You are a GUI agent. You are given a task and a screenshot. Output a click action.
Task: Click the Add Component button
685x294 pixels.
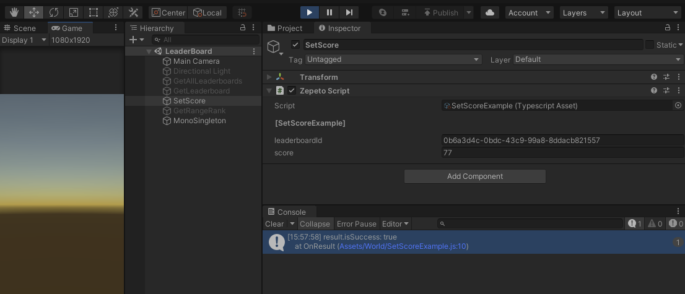coord(475,176)
